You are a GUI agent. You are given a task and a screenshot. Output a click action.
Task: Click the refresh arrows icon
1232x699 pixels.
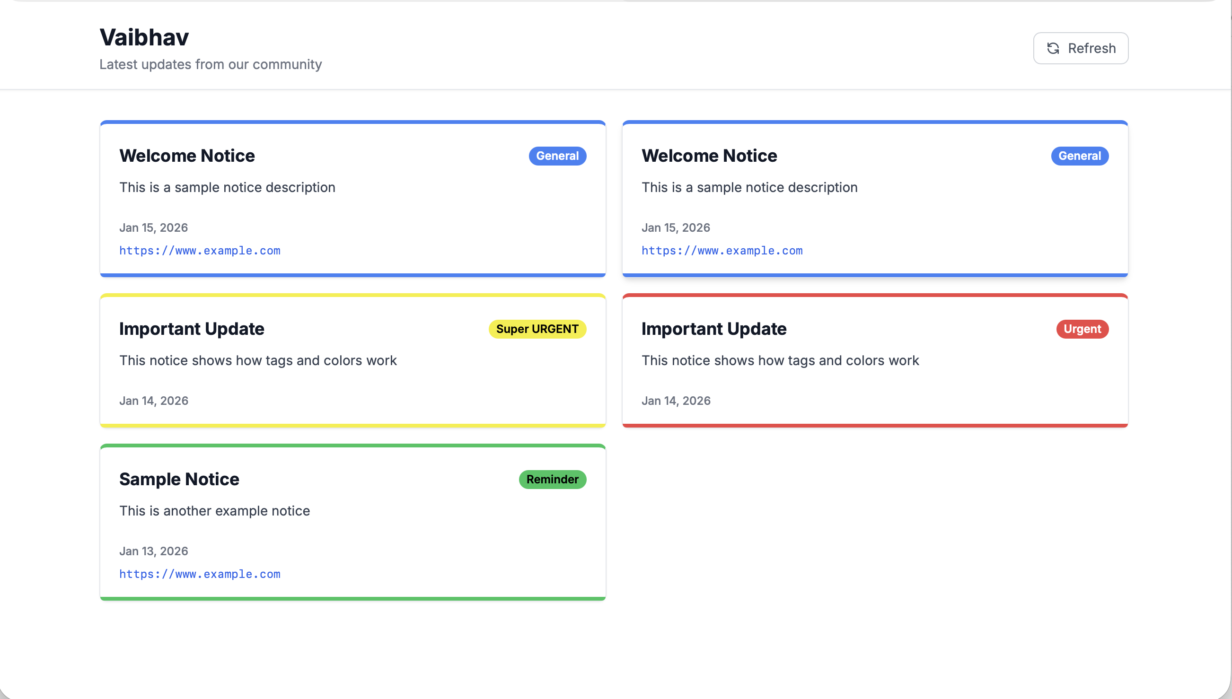[x=1053, y=49]
